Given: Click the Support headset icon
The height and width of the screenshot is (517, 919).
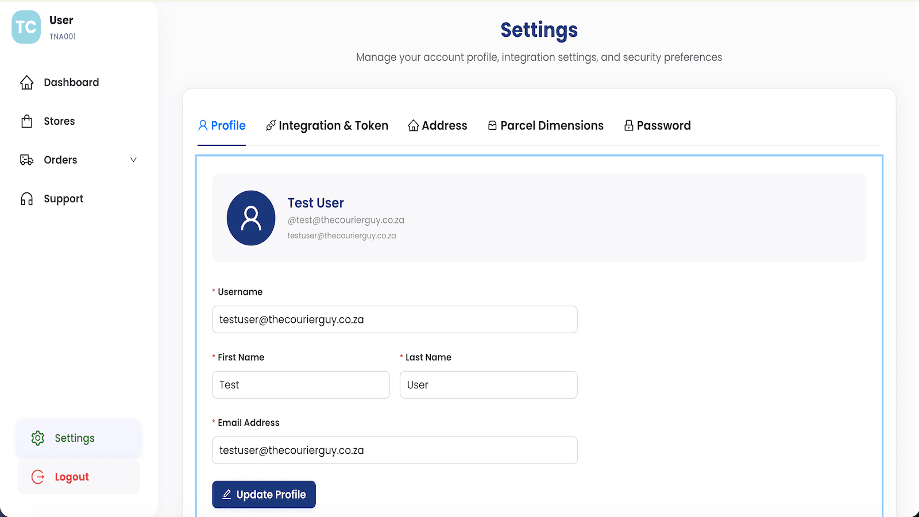Looking at the screenshot, I should pos(26,199).
